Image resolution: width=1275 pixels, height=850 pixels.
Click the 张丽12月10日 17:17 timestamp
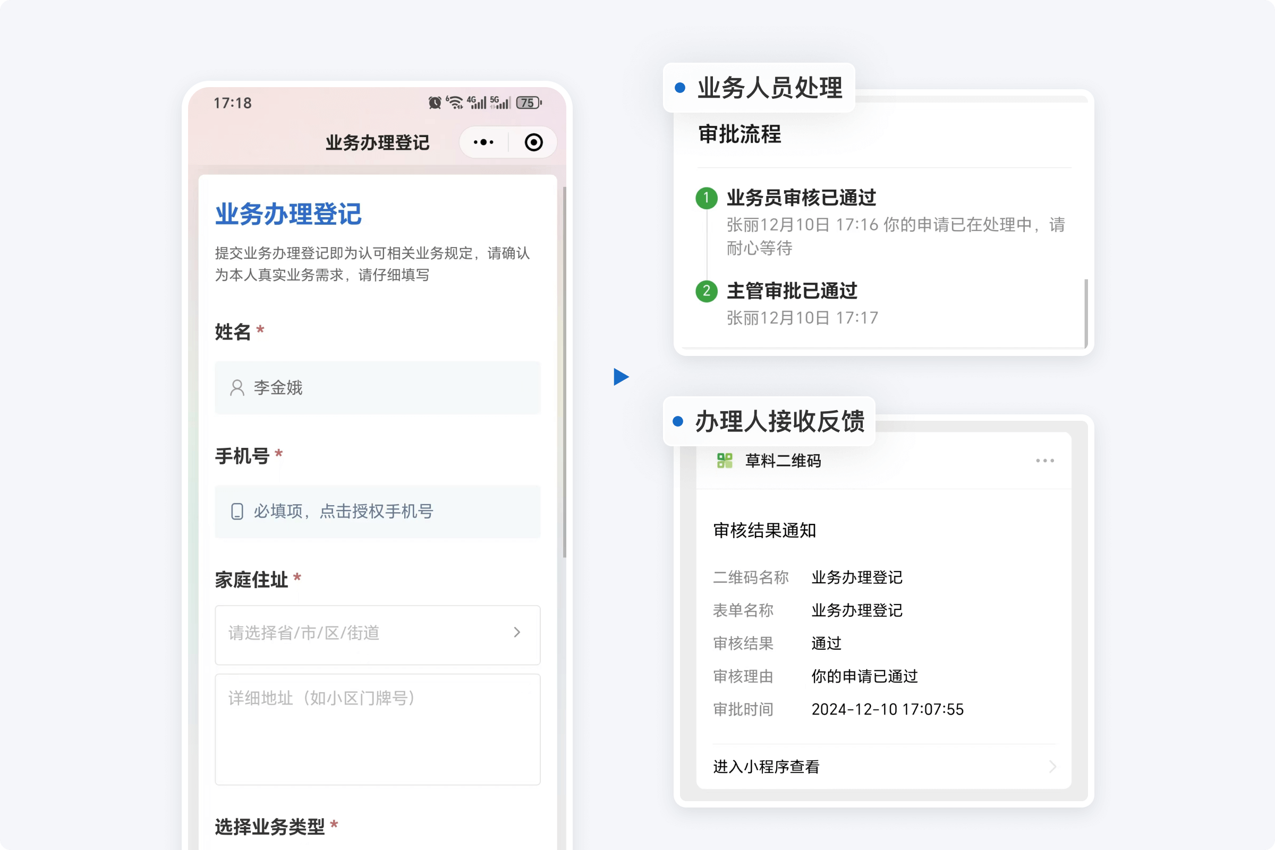click(802, 318)
